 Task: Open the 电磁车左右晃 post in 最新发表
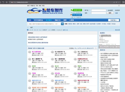[104, 57]
